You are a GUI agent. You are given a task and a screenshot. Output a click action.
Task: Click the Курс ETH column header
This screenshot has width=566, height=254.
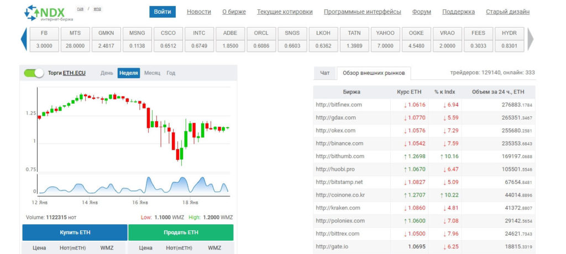coord(409,92)
